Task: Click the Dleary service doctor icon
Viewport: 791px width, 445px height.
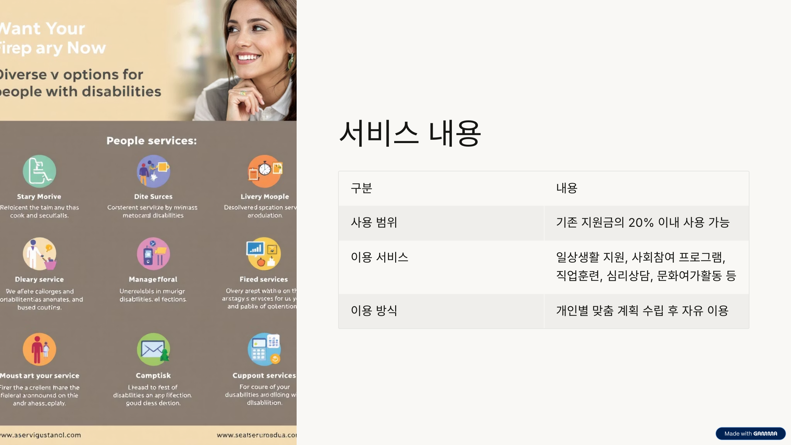Action: coord(39,254)
